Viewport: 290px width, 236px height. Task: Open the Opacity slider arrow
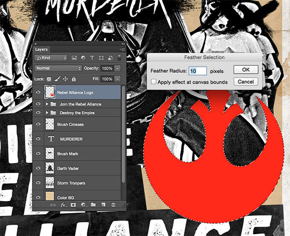pos(117,68)
